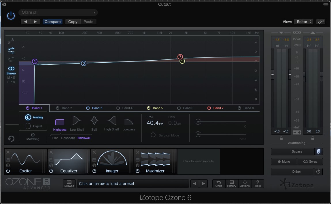The height and width of the screenshot is (204, 331).
Task: Toggle the Bypass button
Action: (x=293, y=152)
